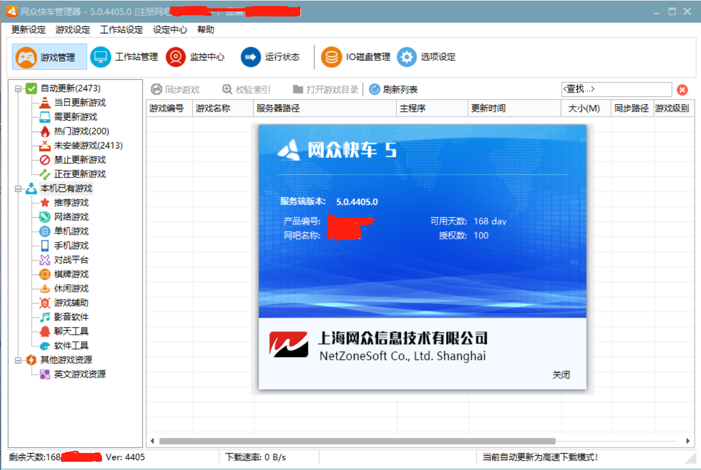This screenshot has width=701, height=470.
Task: Click the 同步游戏 button label
Action: point(183,90)
